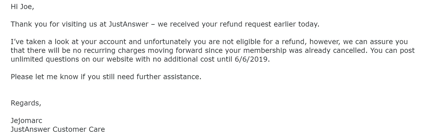Click the words 'You can post'
This screenshot has height=140, width=421.
pos(392,50)
